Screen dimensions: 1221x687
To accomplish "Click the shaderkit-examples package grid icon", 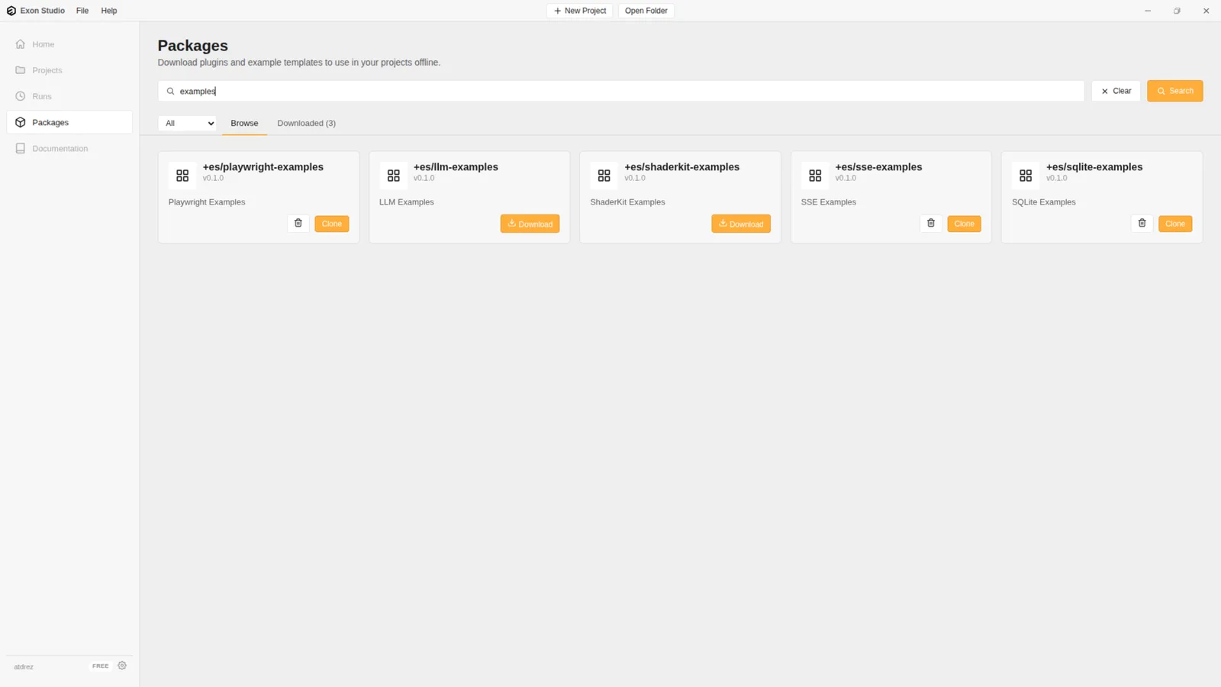I will coord(604,176).
